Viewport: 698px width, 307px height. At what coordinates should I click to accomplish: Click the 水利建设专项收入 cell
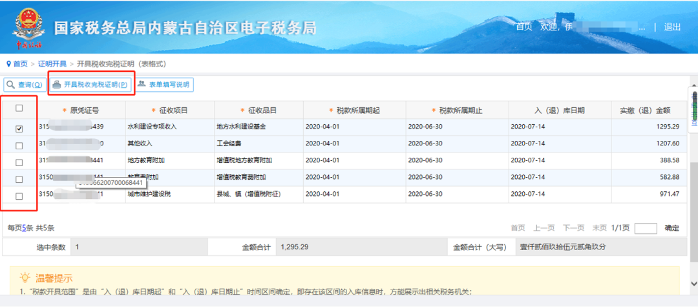(170, 127)
